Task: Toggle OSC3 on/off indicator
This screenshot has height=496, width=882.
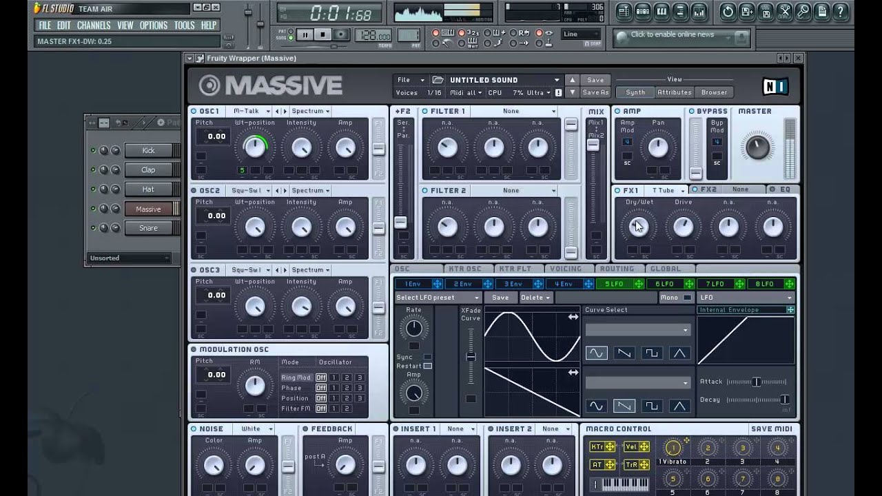Action: [x=194, y=270]
